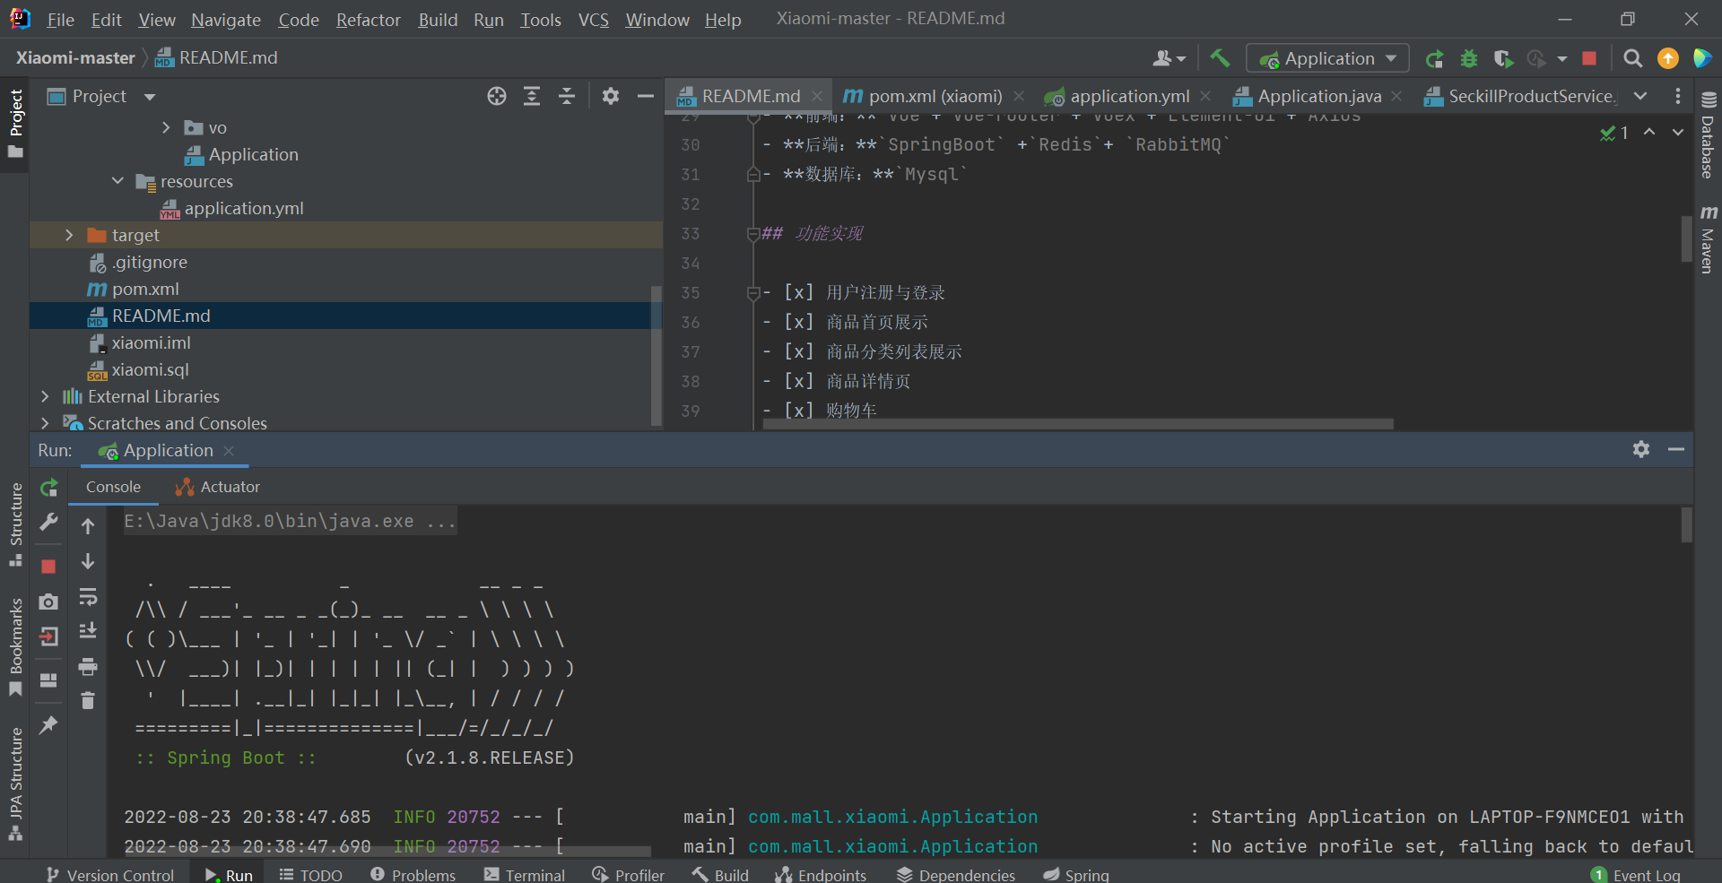Switch to pom.xml (xiaomi) editor tab

935,96
